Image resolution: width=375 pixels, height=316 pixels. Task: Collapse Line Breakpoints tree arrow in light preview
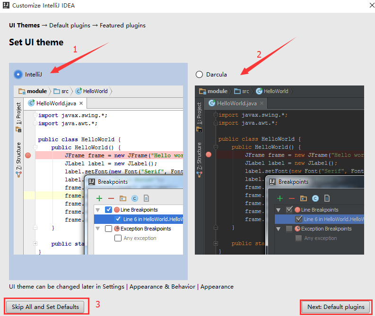pyautogui.click(x=98, y=210)
